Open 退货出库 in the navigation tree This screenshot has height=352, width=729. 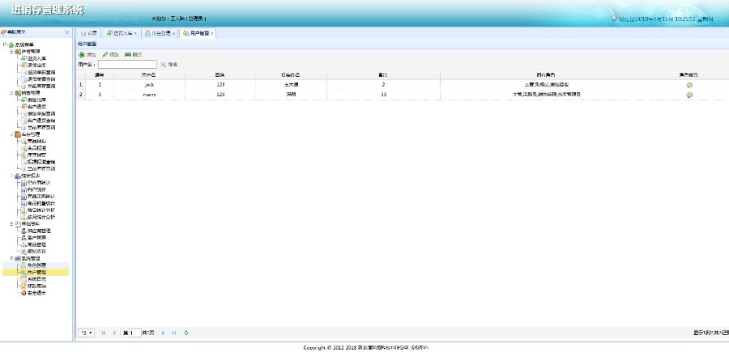pos(36,66)
